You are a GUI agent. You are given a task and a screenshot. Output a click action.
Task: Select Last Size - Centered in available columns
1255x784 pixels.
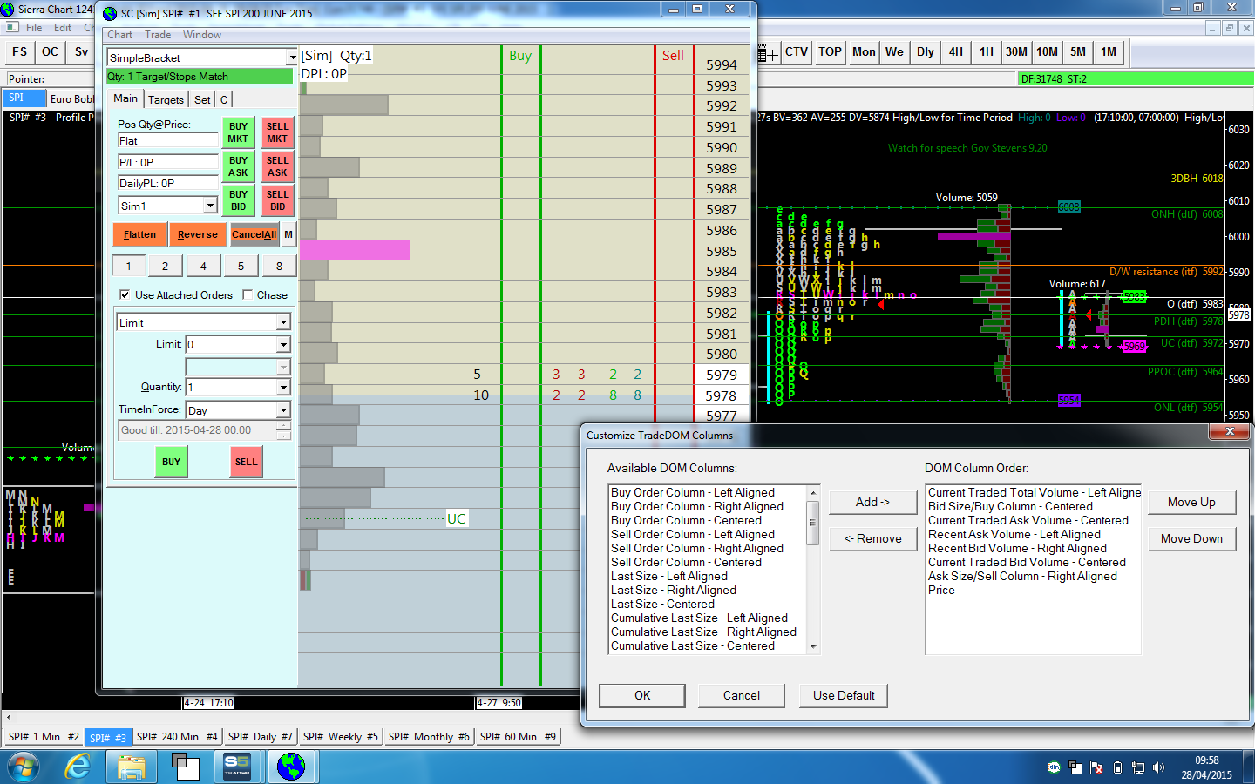click(662, 604)
